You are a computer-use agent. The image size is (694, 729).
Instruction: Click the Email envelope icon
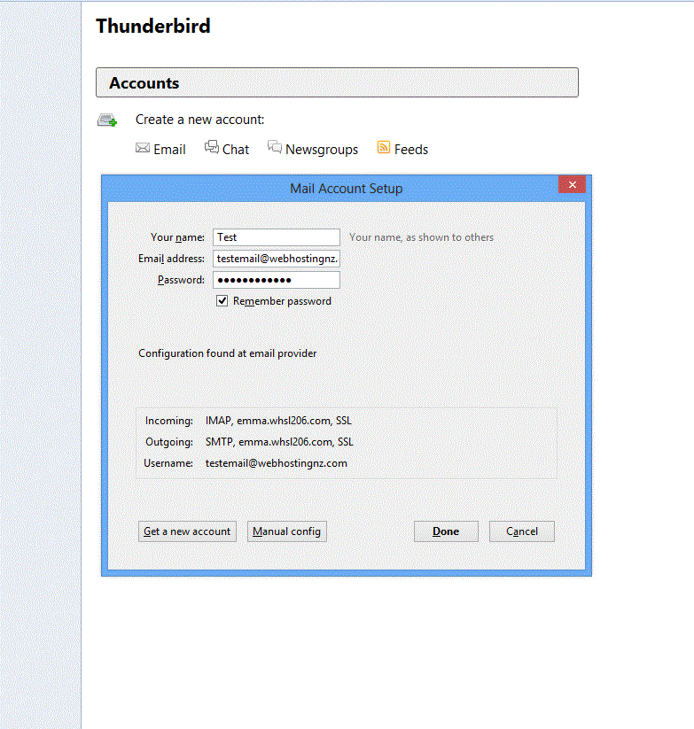click(x=142, y=148)
